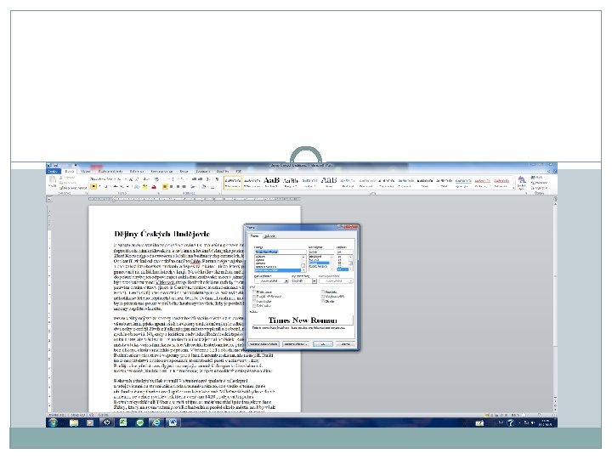Click the Format Painter icon

[73, 188]
